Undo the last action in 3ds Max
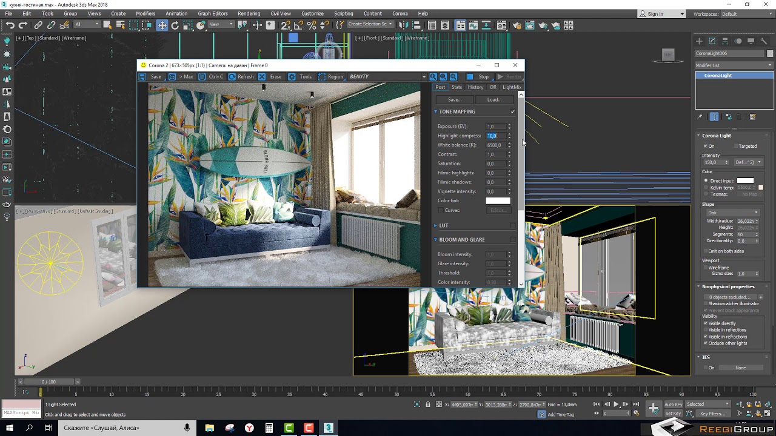776x436 pixels. [x=10, y=25]
